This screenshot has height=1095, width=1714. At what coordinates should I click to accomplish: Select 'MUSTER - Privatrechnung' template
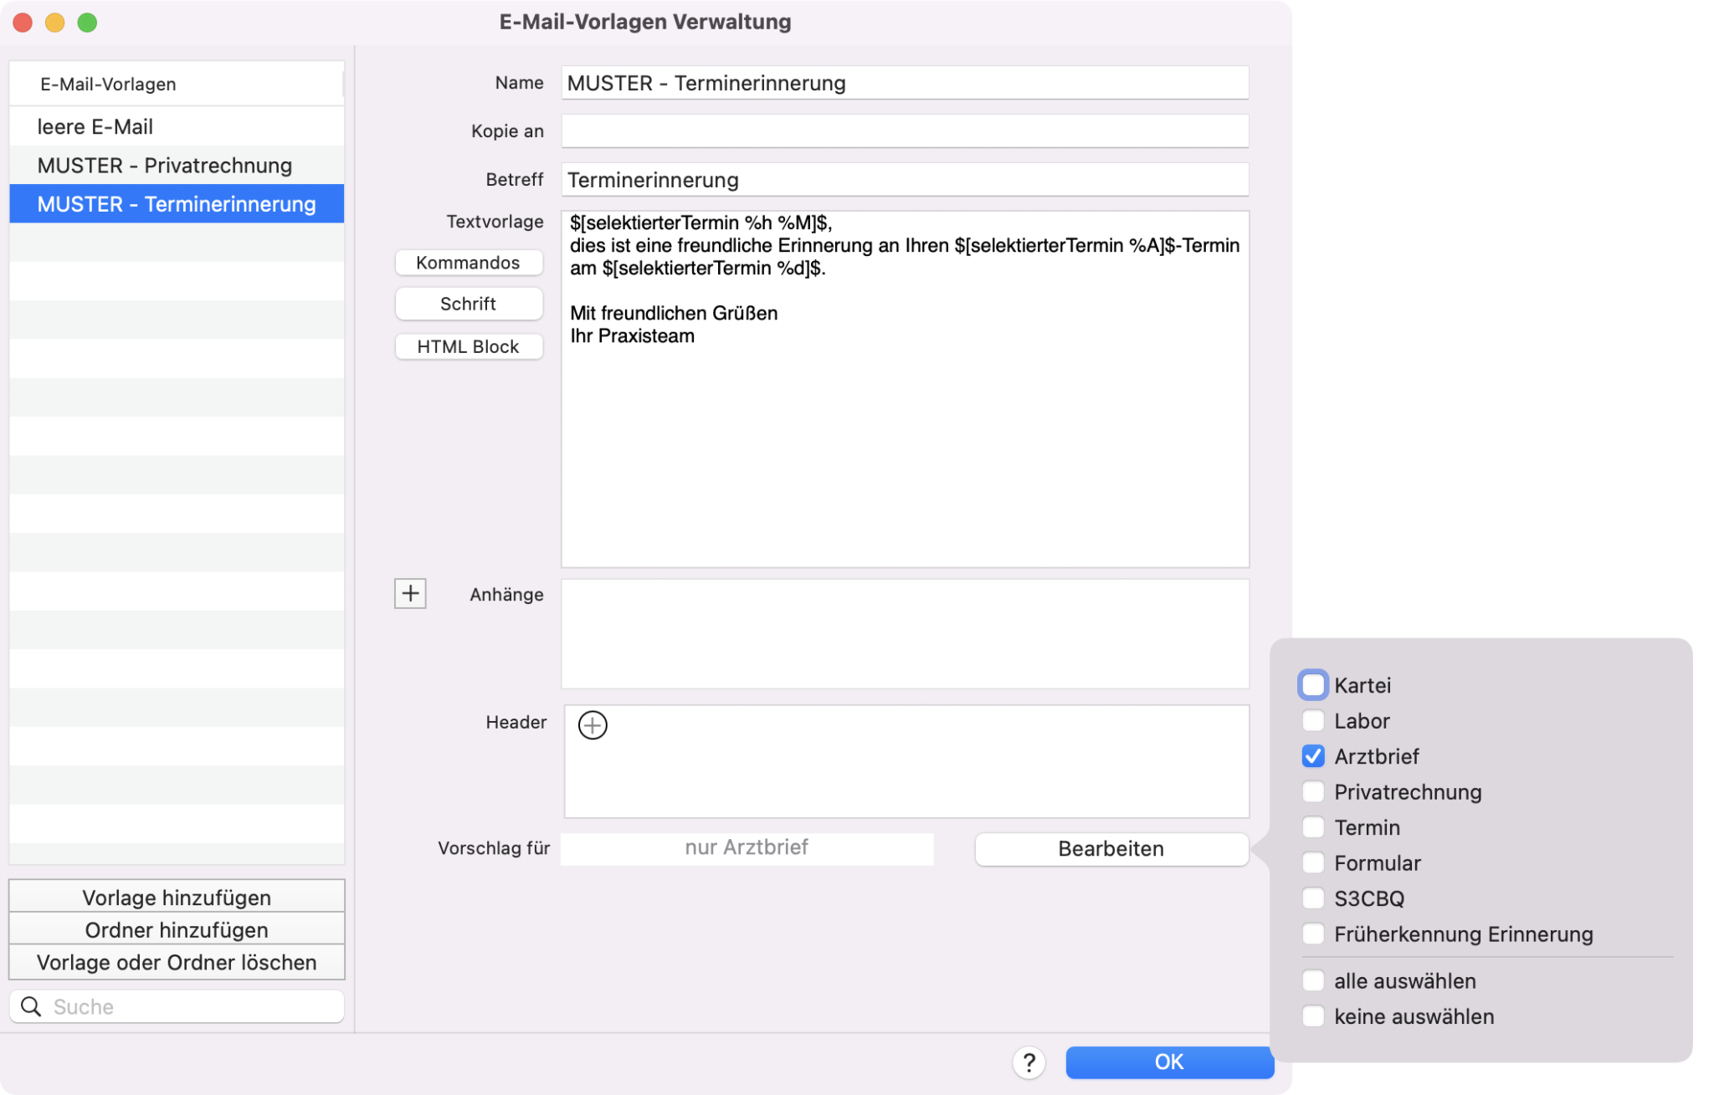(x=177, y=165)
